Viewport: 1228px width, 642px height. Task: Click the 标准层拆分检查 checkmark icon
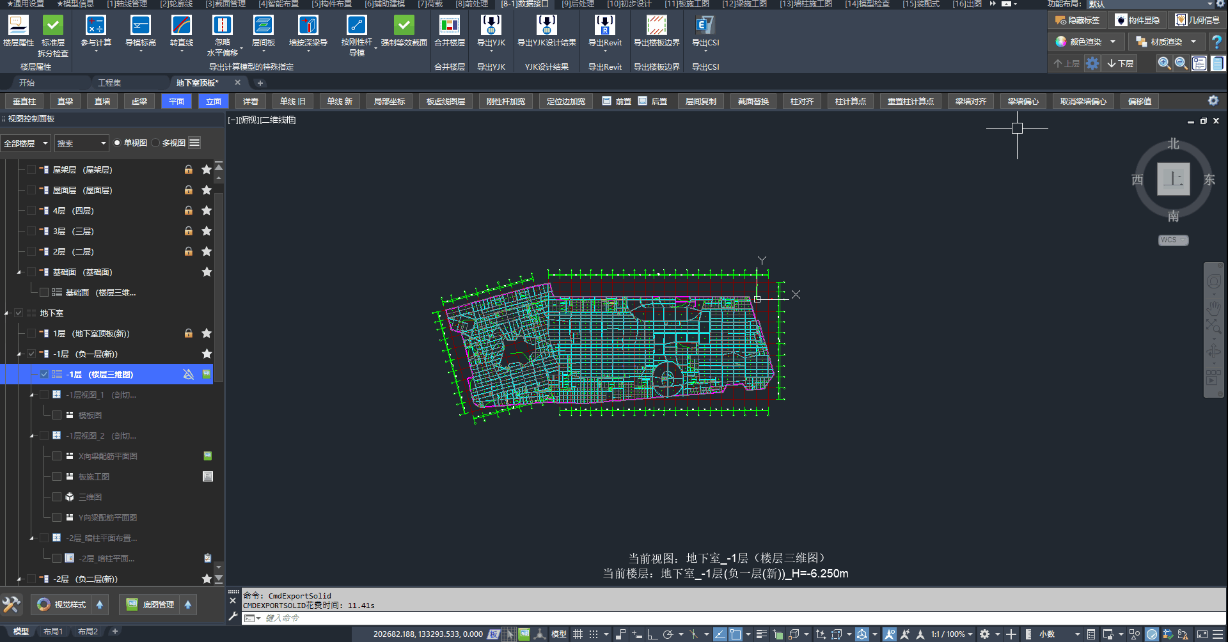52,26
